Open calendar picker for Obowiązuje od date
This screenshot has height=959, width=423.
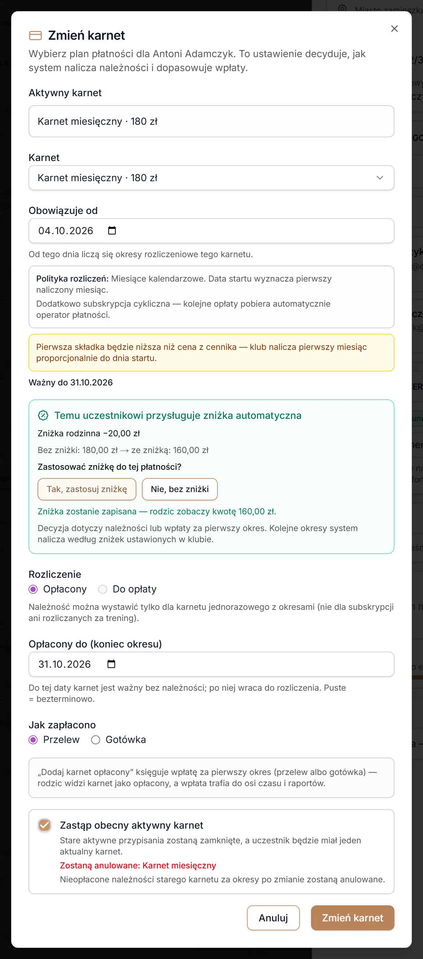(x=112, y=230)
